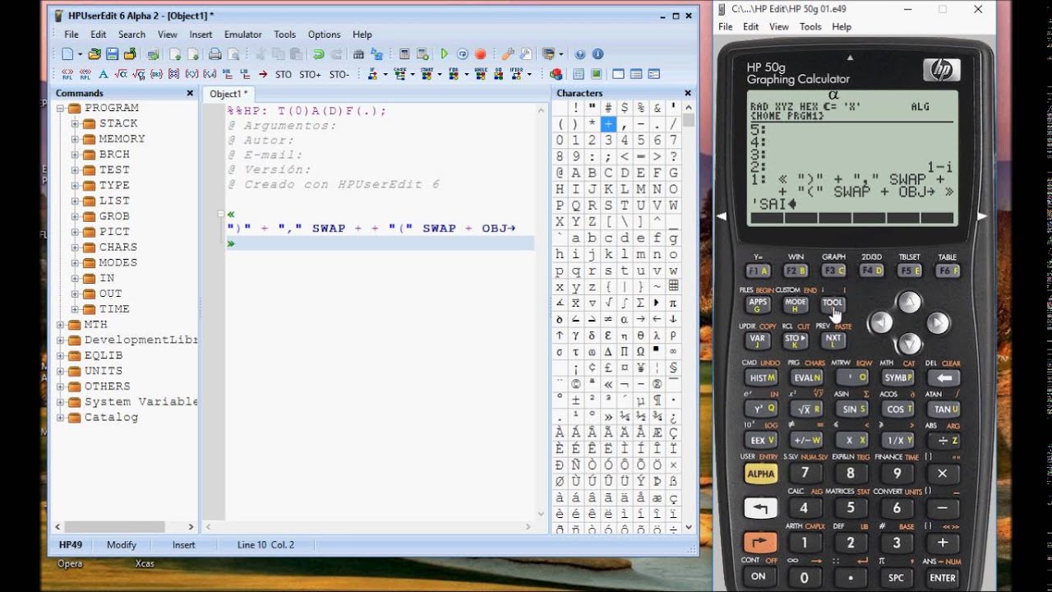Click the ENTER key on the calculator
Screen dimensions: 1052x592
point(943,577)
